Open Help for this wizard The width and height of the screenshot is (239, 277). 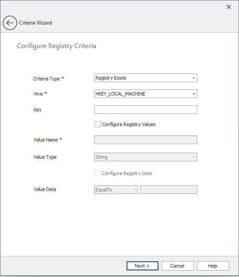213,266
